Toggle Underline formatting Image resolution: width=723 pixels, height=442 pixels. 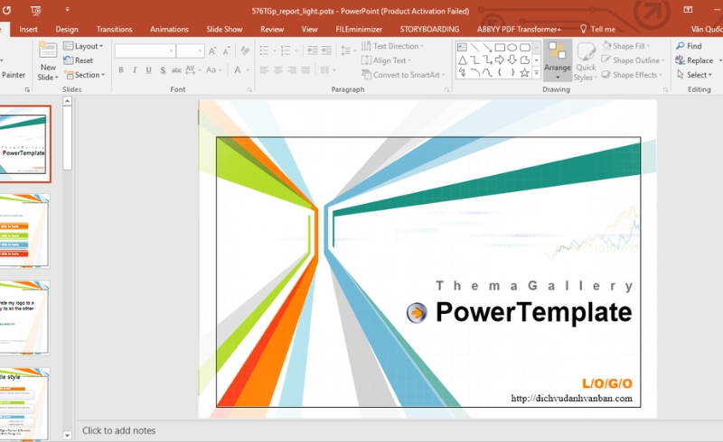[148, 70]
